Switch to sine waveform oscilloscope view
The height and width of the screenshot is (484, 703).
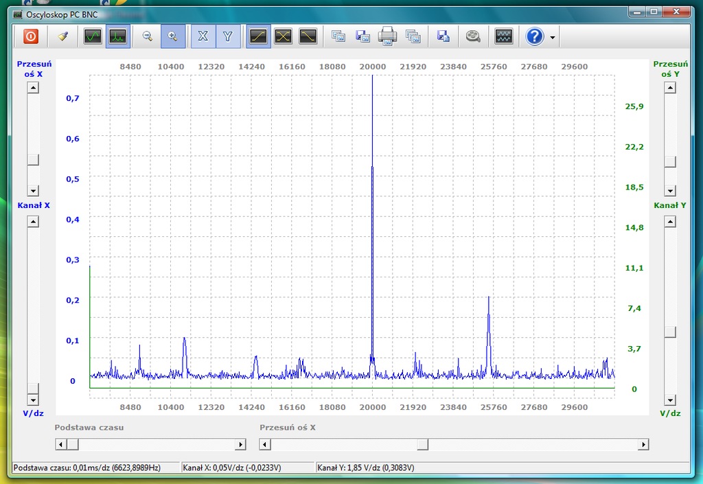pos(93,36)
